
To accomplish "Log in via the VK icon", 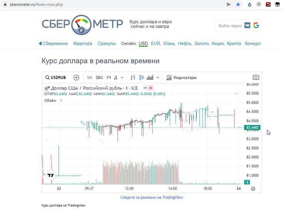I will click(x=247, y=25).
